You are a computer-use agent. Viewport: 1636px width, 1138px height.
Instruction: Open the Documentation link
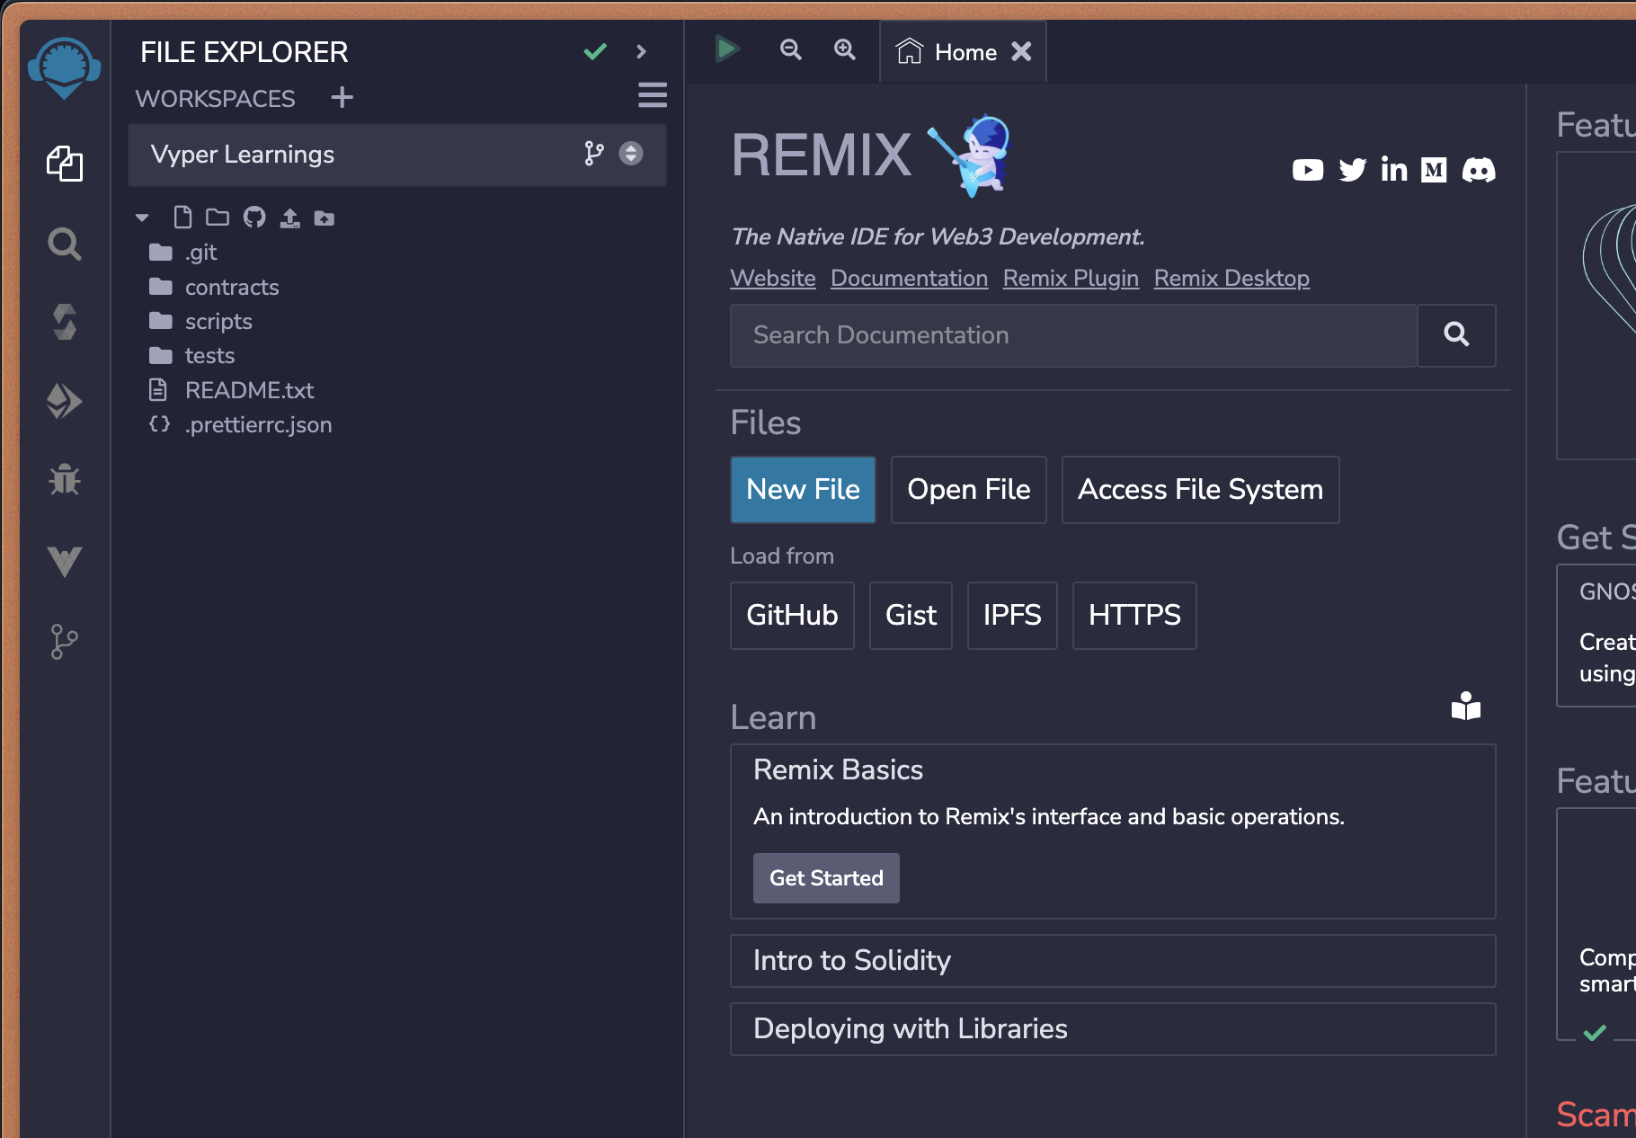pos(909,278)
